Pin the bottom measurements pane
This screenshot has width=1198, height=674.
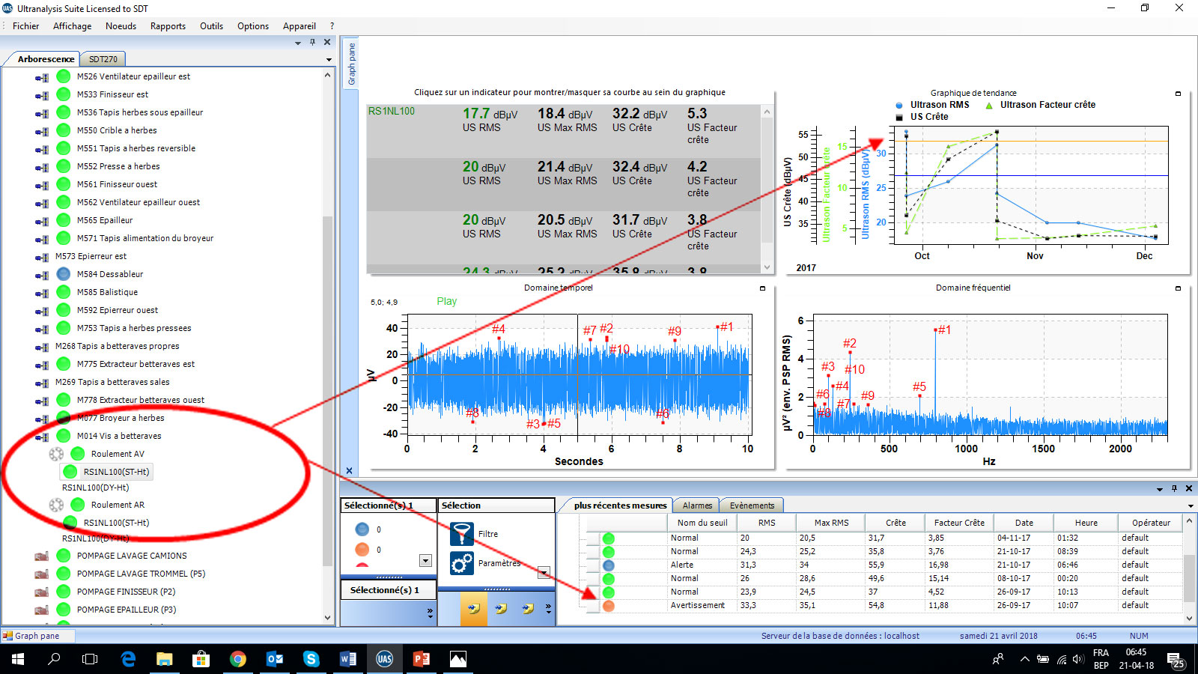[1174, 488]
